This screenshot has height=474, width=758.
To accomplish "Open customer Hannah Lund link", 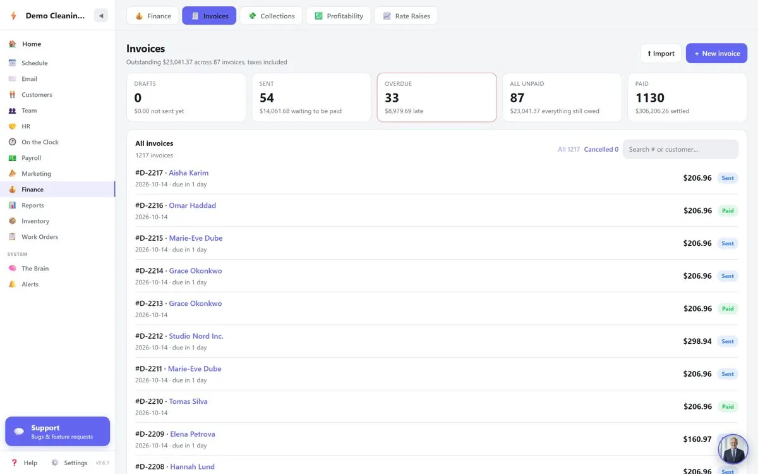I will coord(192,467).
